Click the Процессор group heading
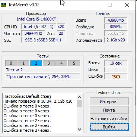 (x=36, y=13)
